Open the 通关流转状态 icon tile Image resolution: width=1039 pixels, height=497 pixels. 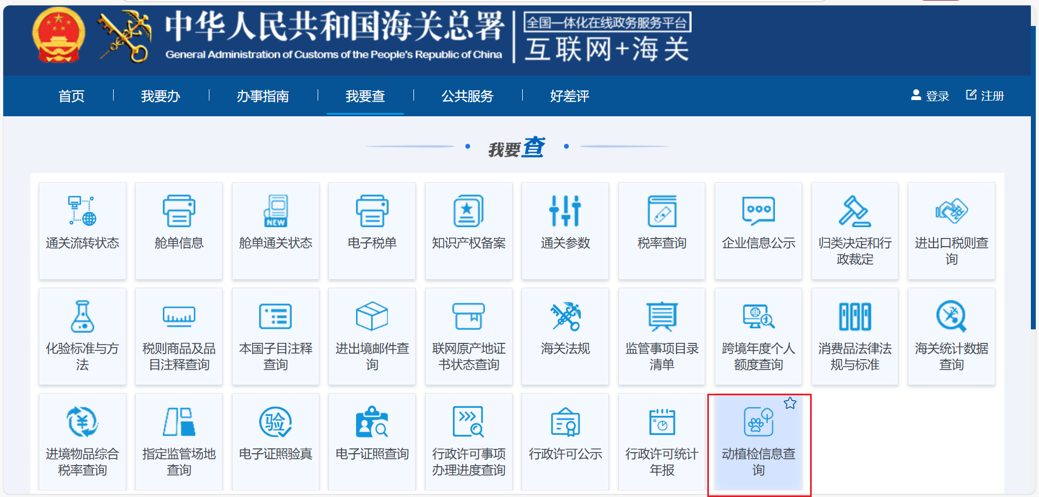pyautogui.click(x=82, y=211)
